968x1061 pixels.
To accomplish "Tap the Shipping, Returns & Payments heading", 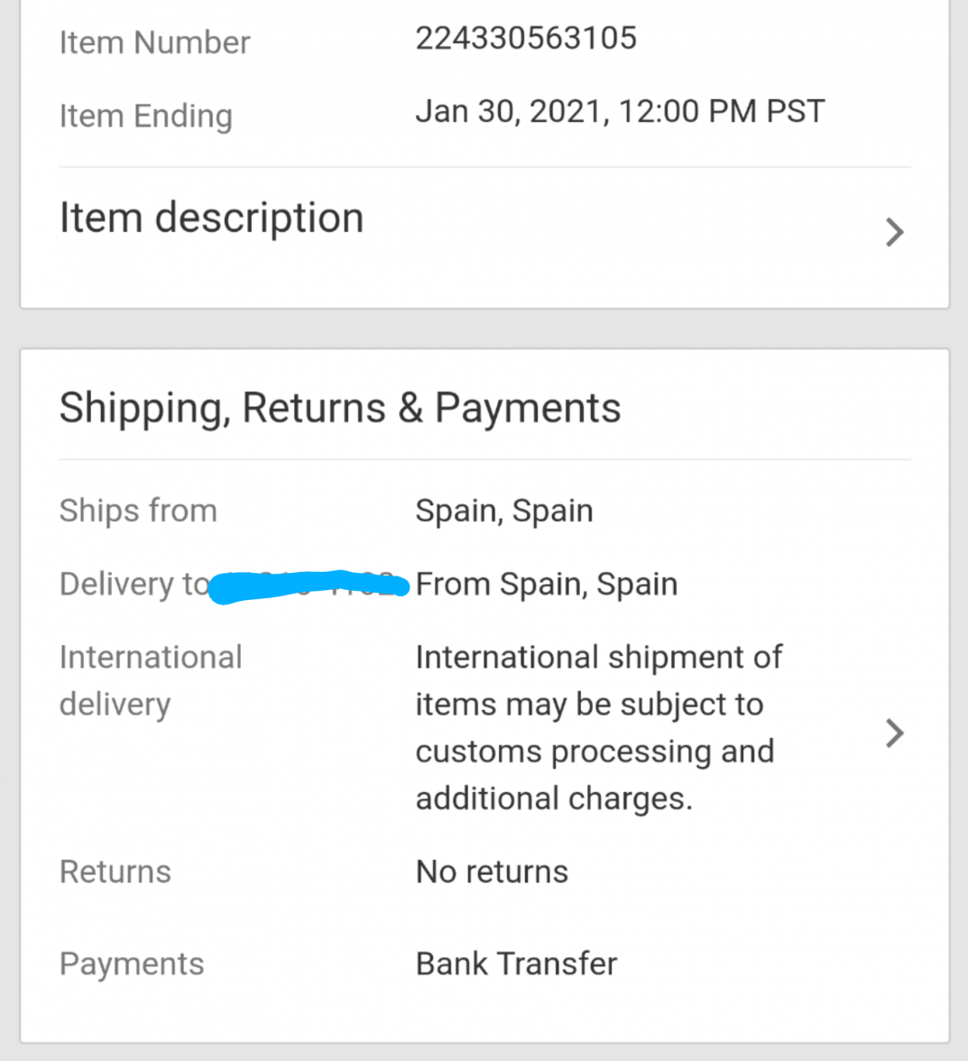I will pyautogui.click(x=339, y=408).
